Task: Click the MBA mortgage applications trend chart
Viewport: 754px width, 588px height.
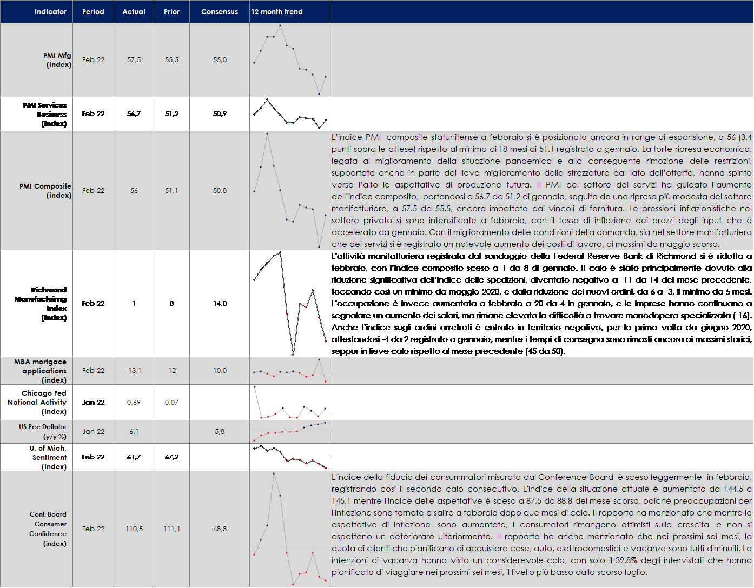Action: (290, 371)
